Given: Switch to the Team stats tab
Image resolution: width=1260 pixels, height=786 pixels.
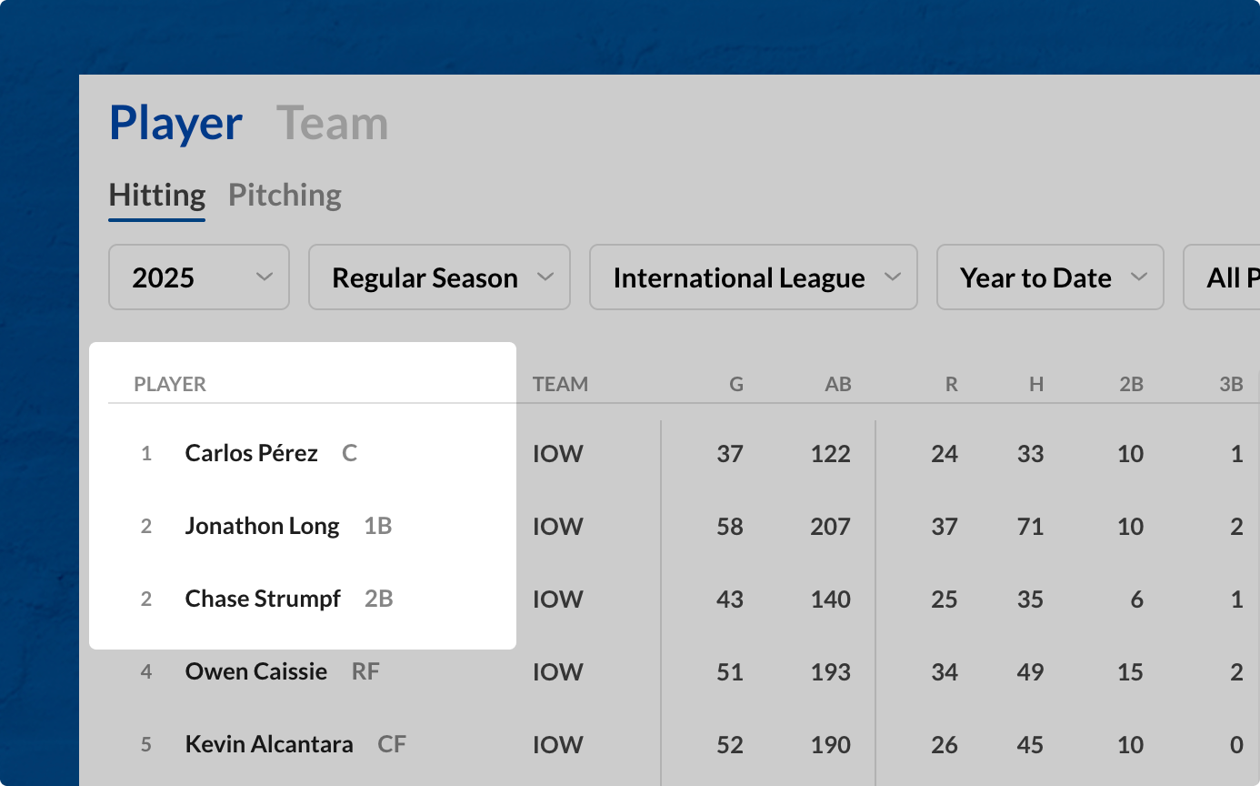Looking at the screenshot, I should click(x=332, y=124).
